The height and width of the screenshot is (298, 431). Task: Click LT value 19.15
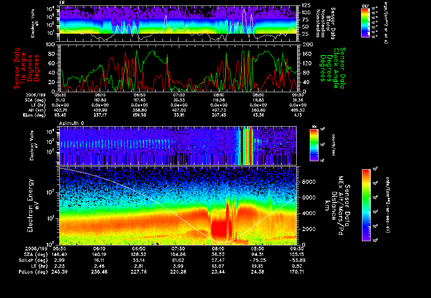pyautogui.click(x=258, y=266)
